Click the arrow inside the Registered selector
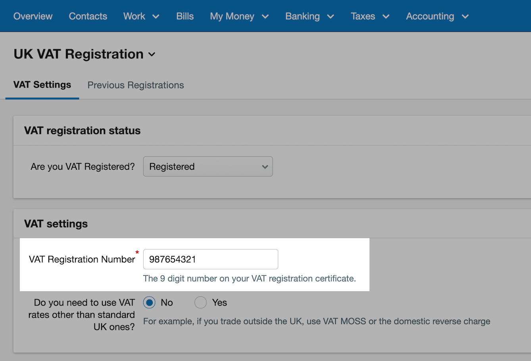The image size is (531, 361). click(265, 167)
